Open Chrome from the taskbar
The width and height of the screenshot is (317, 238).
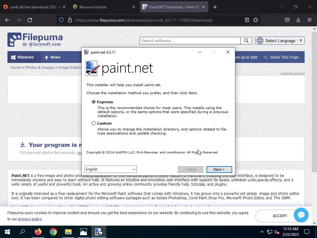53,232
